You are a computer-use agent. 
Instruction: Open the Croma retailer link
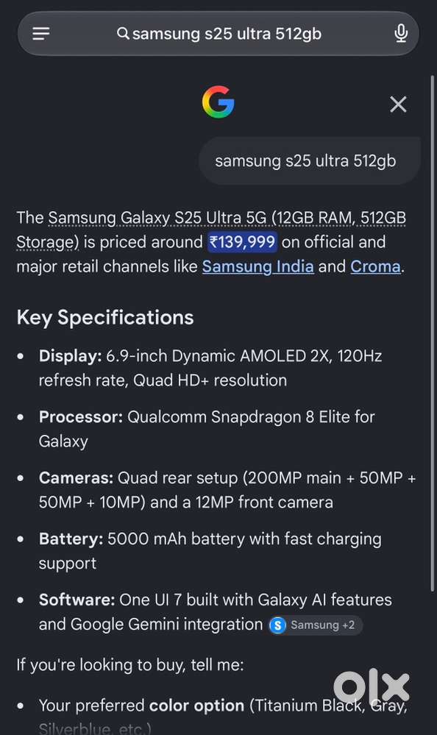click(376, 266)
